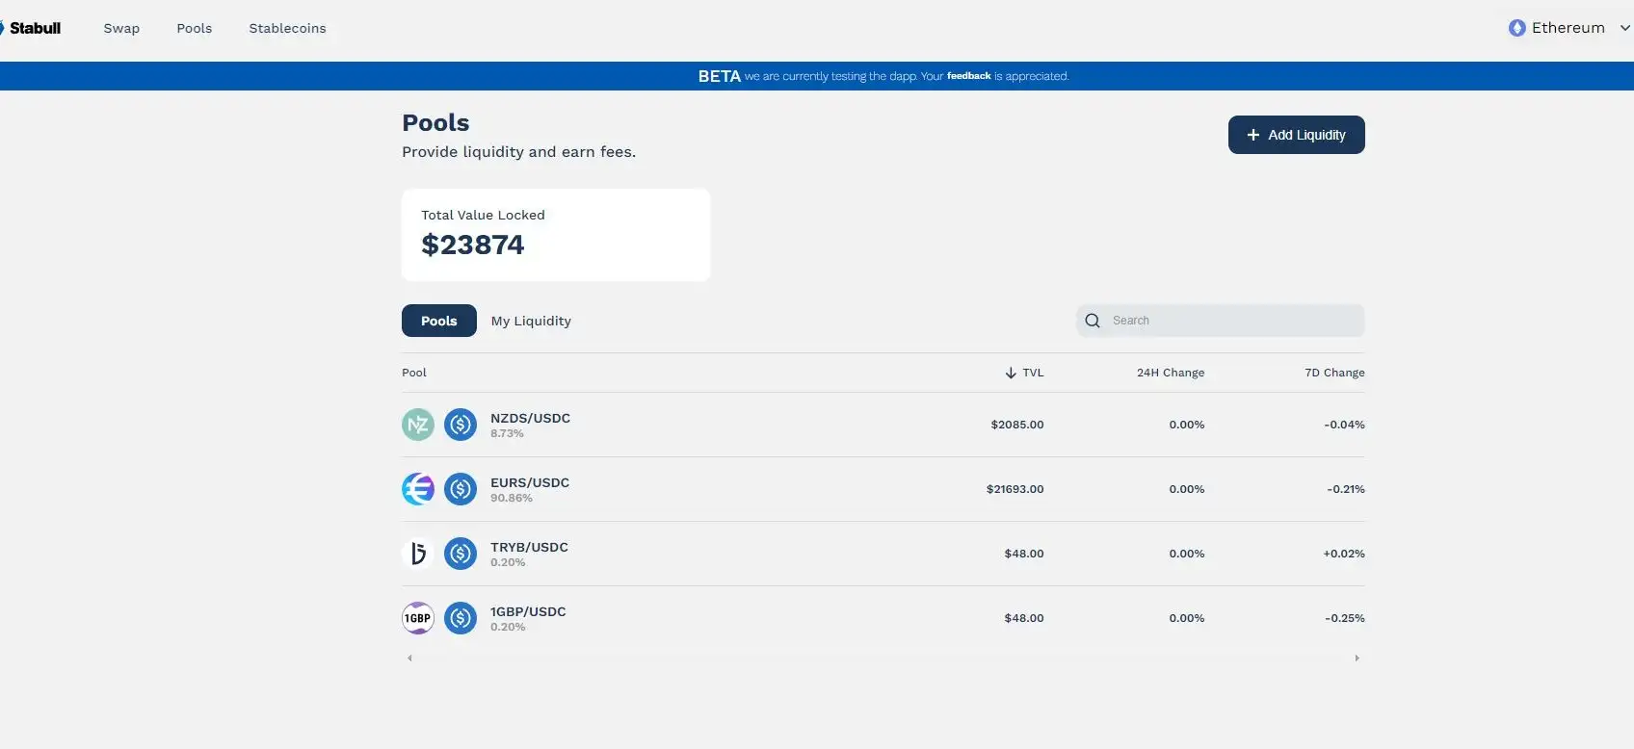The image size is (1634, 749).
Task: Click the Ethereum network logo icon
Action: tap(1517, 28)
